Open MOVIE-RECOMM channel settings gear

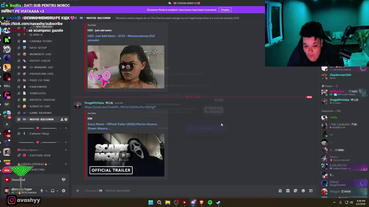[x=66, y=119]
